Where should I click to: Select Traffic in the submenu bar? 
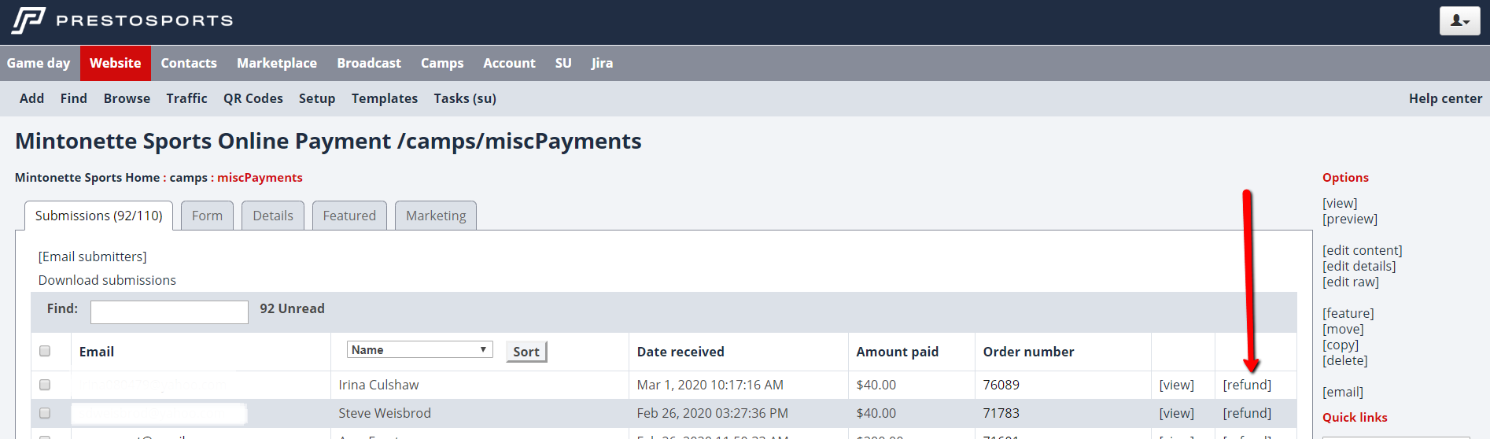(186, 98)
